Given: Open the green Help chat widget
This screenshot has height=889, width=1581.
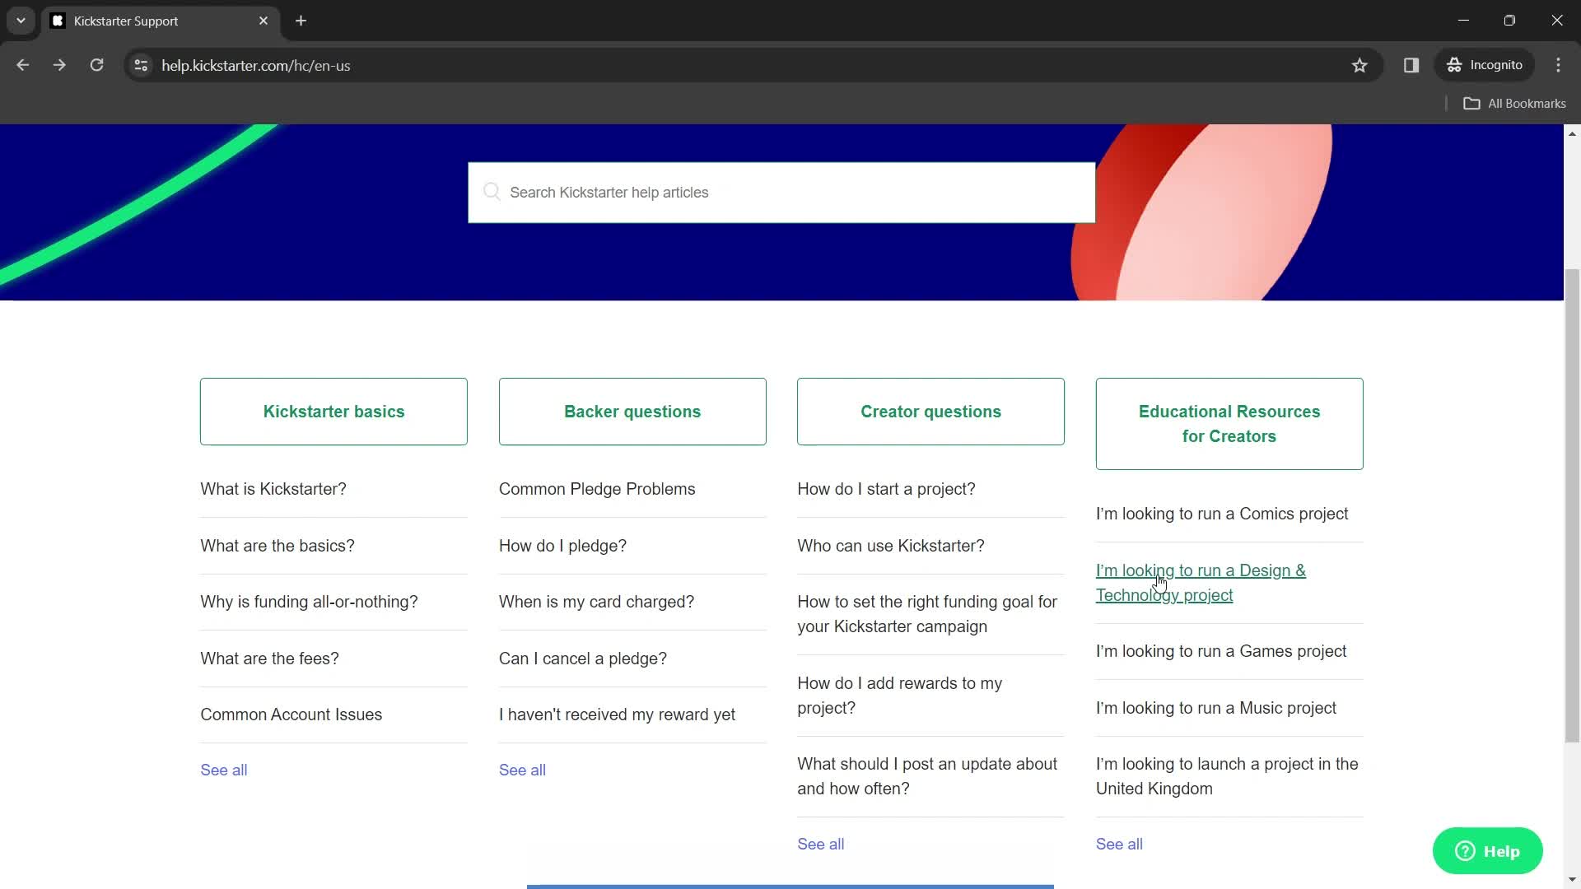Looking at the screenshot, I should tap(1487, 851).
